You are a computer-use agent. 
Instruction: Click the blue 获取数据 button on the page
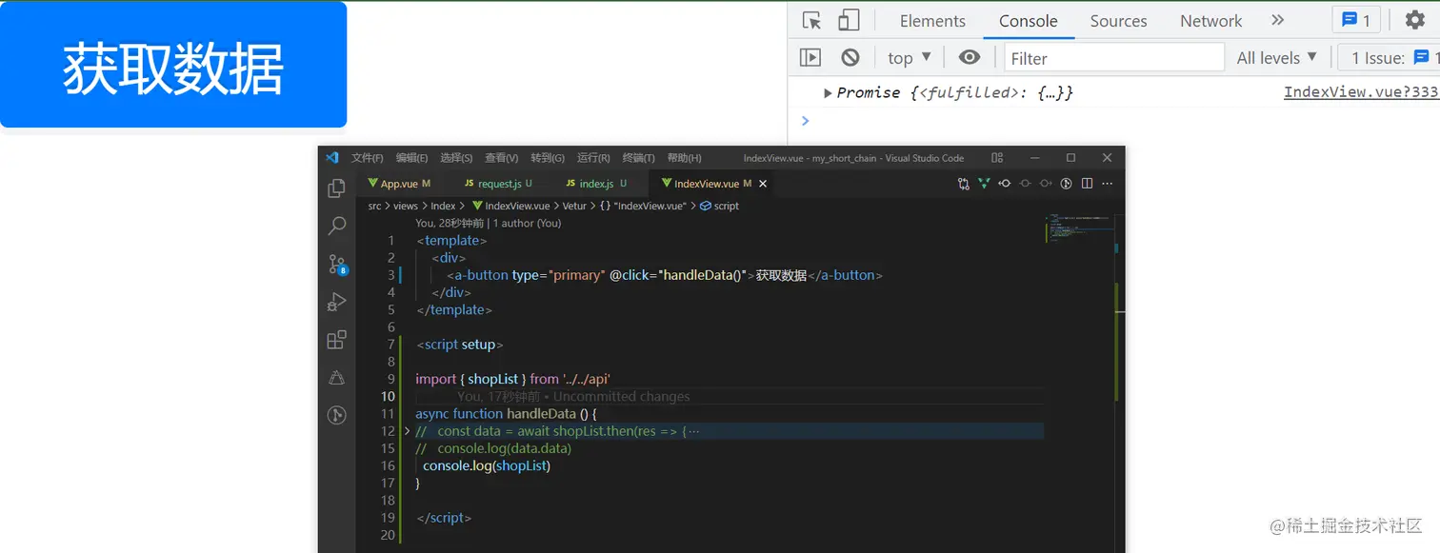click(173, 65)
